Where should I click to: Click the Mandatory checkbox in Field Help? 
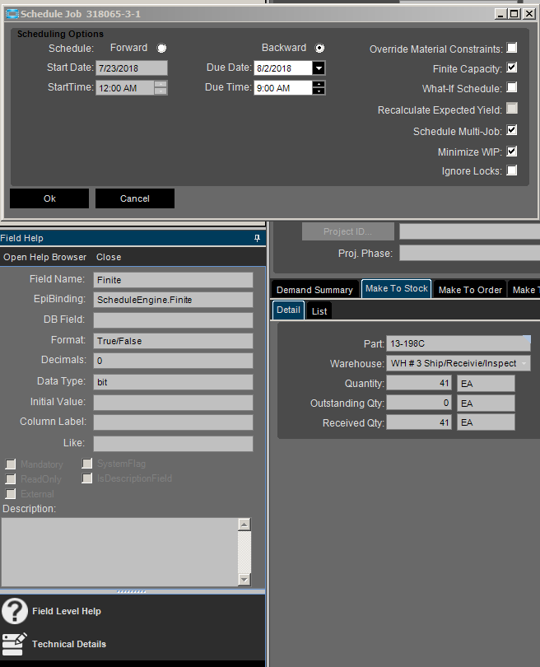point(11,464)
